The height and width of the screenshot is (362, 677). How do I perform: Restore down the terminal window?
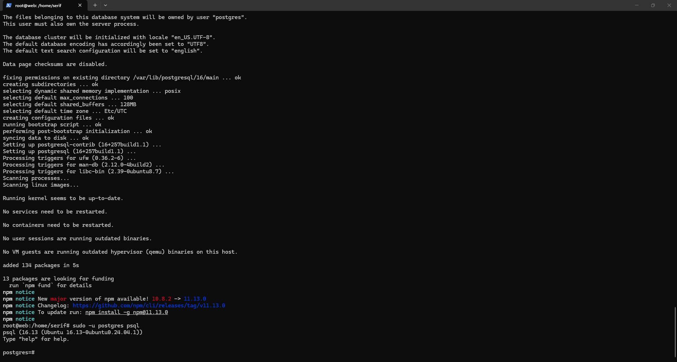coord(653,5)
